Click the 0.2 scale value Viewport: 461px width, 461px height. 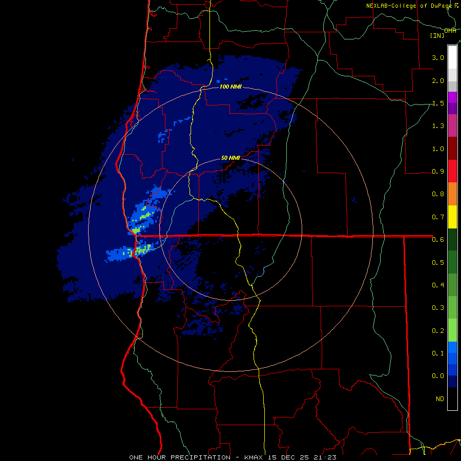coord(438,330)
